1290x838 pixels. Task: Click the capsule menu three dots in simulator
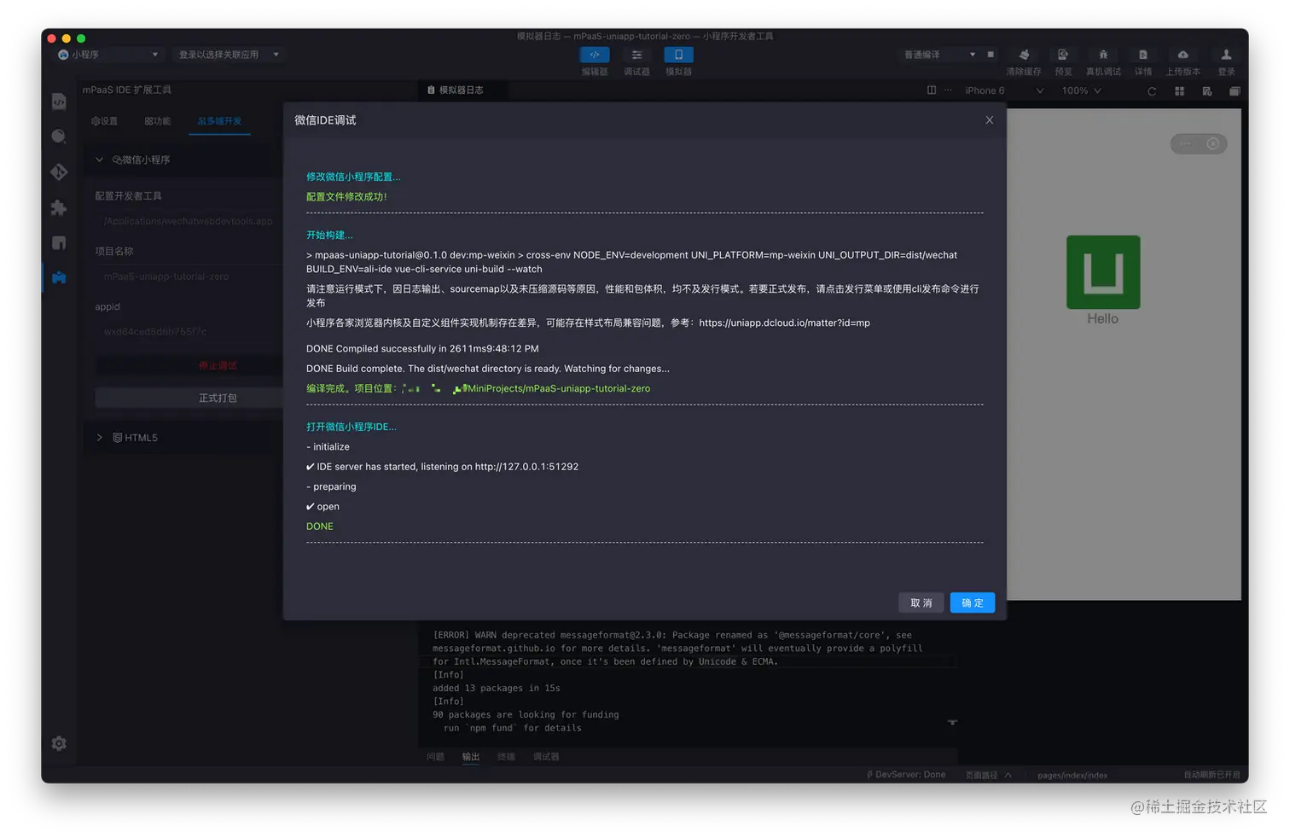(x=1185, y=143)
